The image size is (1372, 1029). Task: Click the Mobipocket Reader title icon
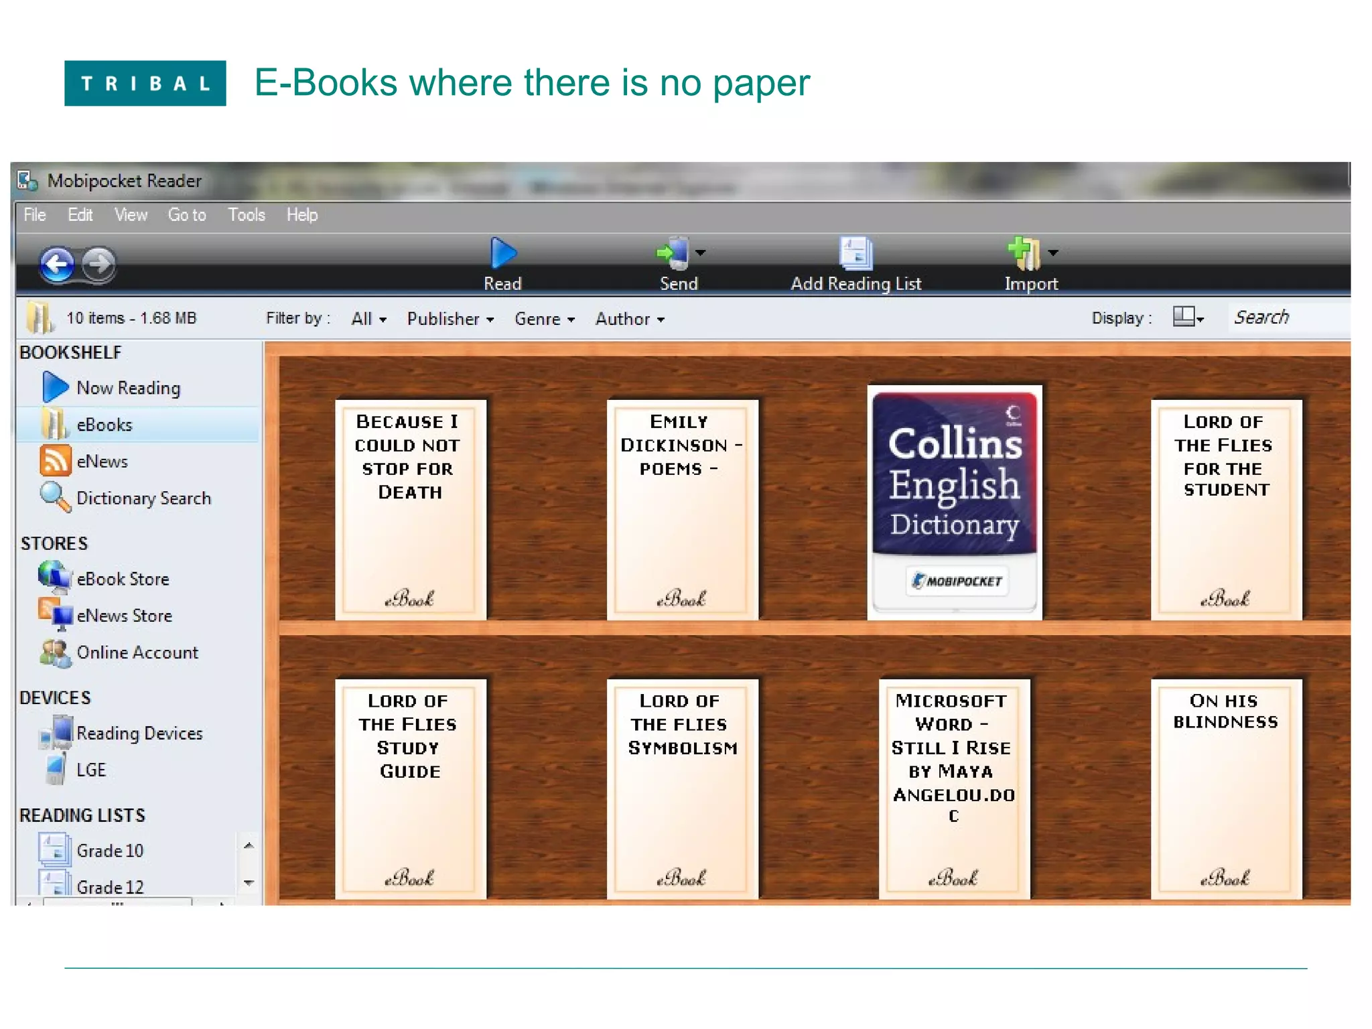click(27, 180)
